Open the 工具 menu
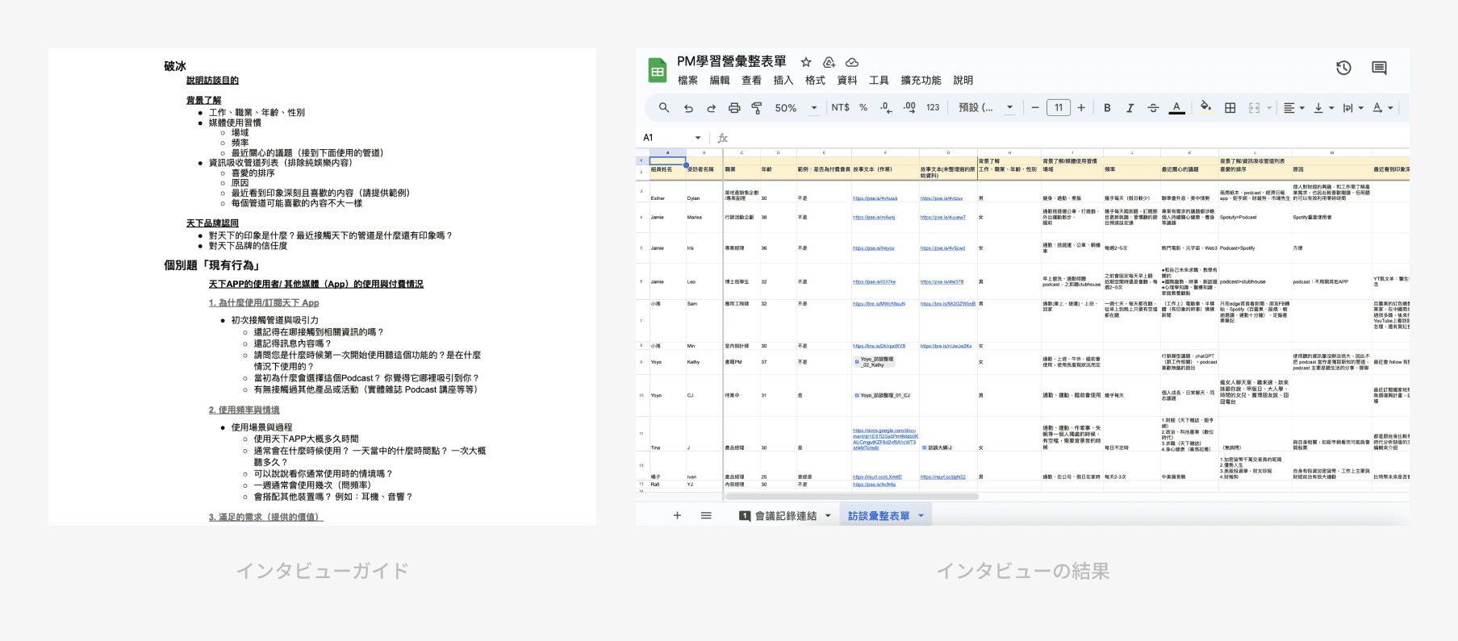 [x=879, y=81]
